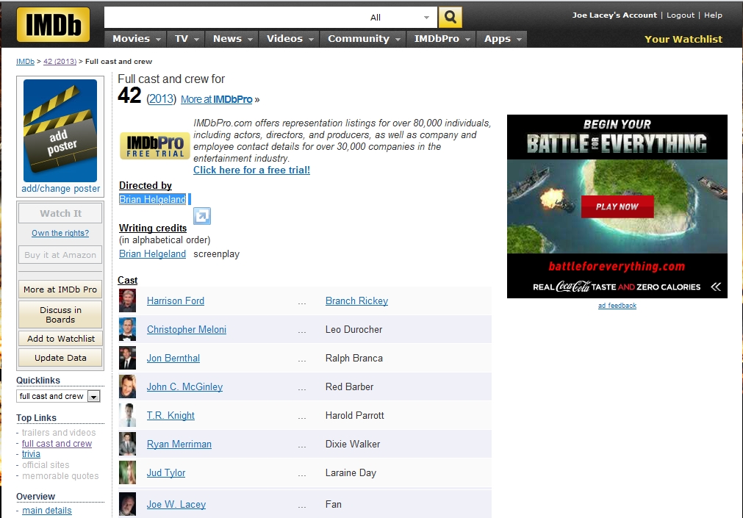Click the 'ad feedback' link
Viewport: 743px width, 518px height.
click(x=617, y=306)
